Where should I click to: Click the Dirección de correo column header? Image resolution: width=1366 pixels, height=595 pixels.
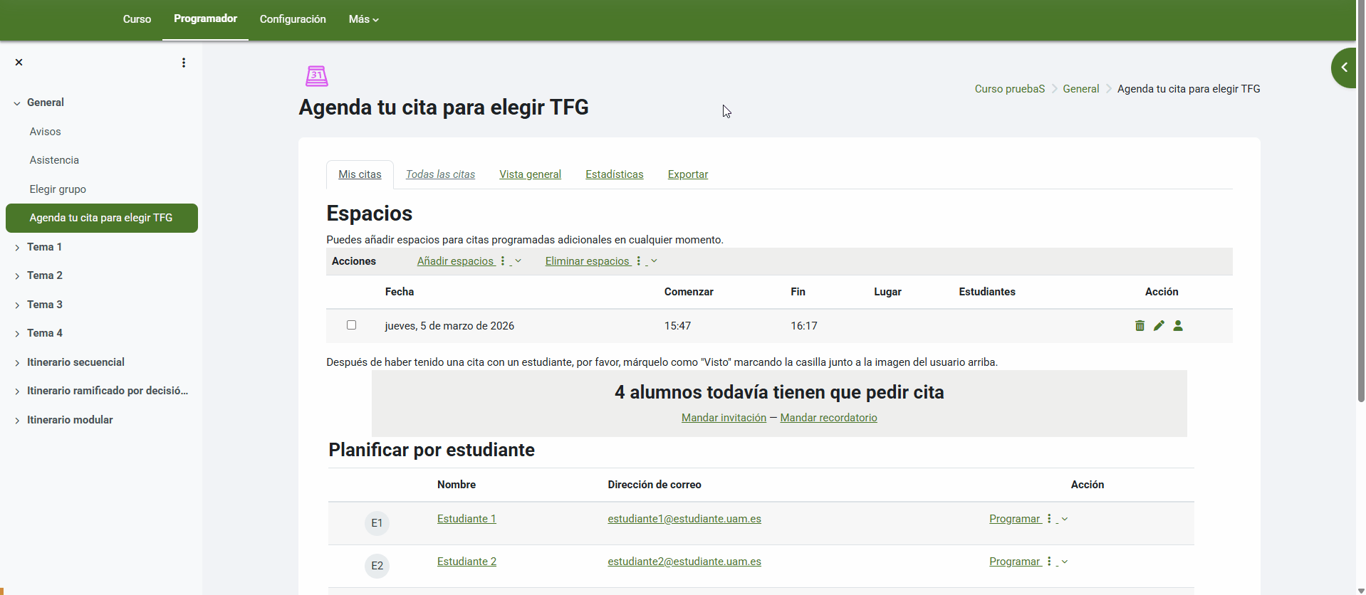655,485
